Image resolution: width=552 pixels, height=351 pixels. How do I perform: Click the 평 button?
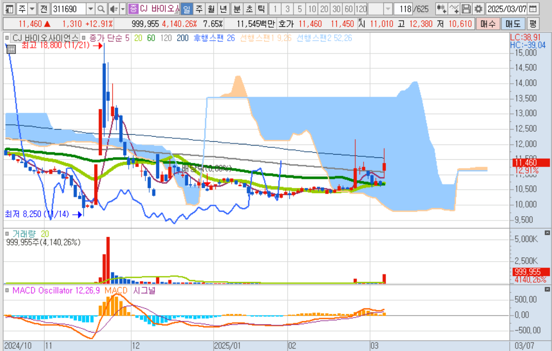point(533,24)
